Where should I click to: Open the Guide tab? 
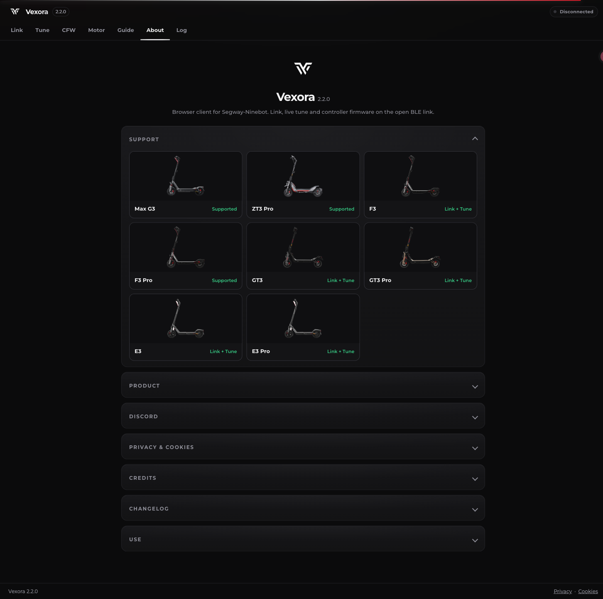pyautogui.click(x=125, y=30)
